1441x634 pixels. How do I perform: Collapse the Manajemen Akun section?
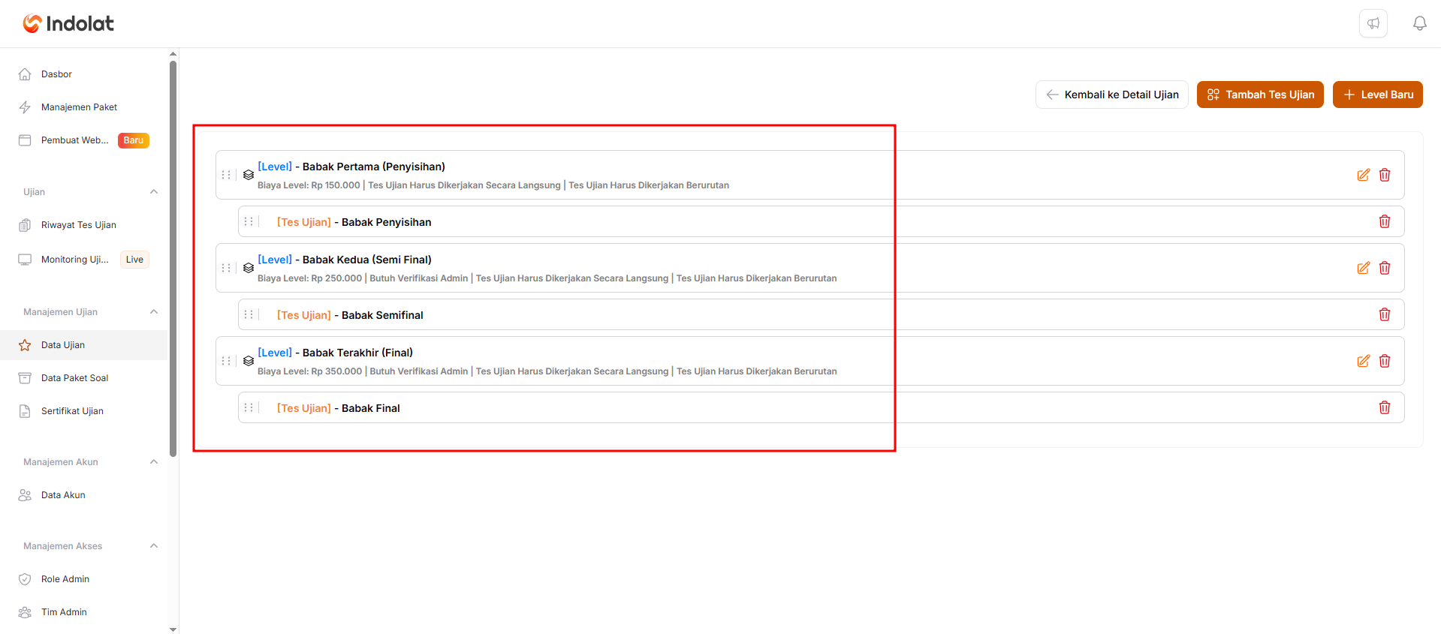[154, 462]
